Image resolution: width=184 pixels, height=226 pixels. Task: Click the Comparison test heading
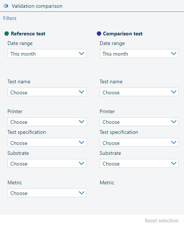click(x=123, y=34)
